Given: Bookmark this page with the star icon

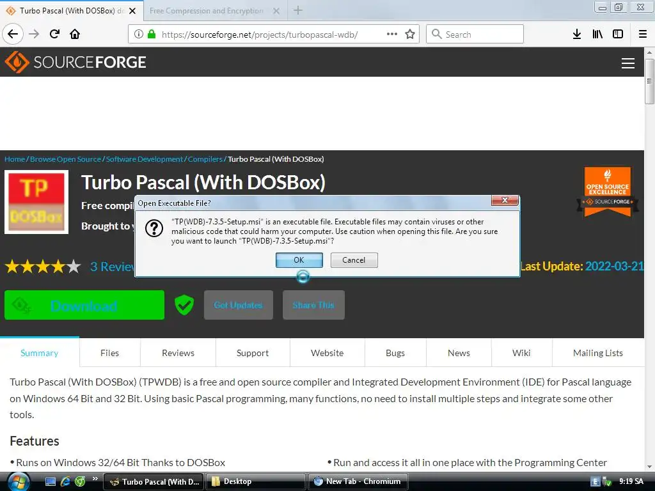Looking at the screenshot, I should [410, 34].
